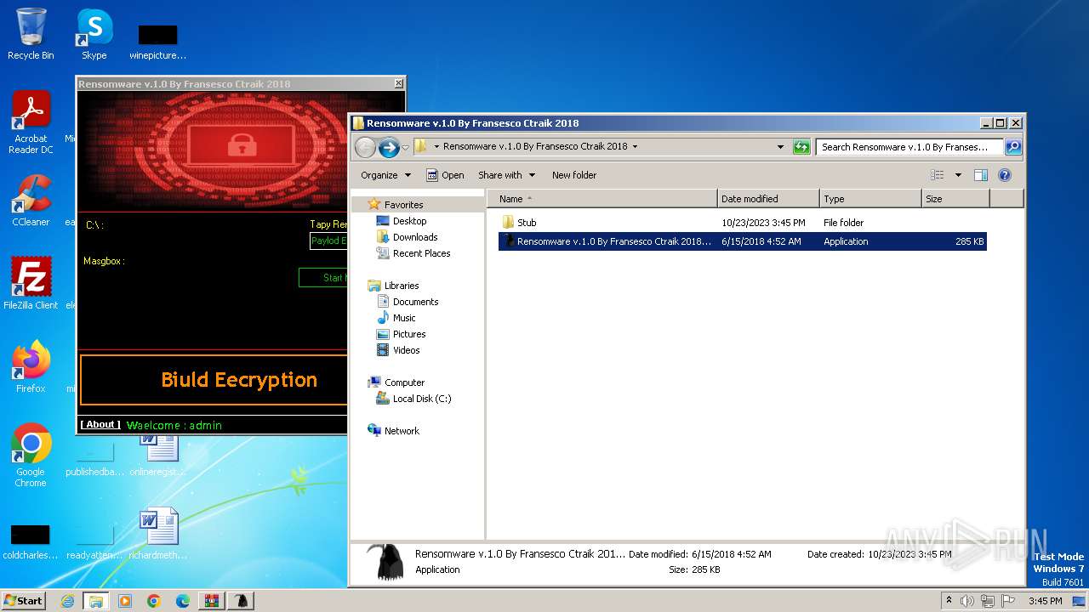This screenshot has height=612, width=1089.
Task: Open Videos library in the navigation pane
Action: pyautogui.click(x=406, y=350)
